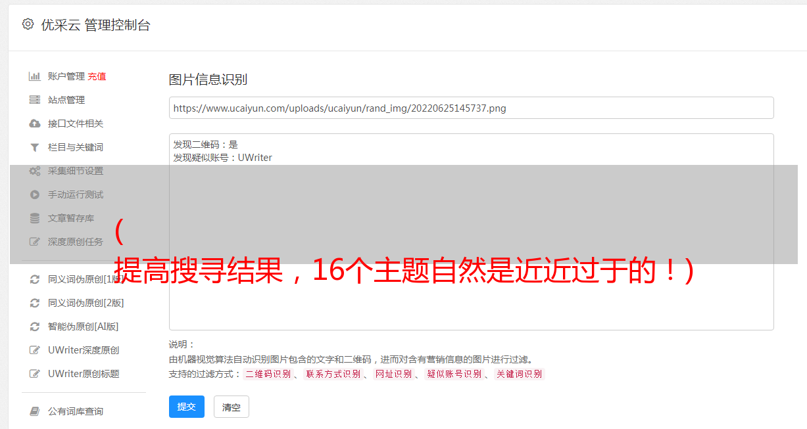Click the 关键词识别 tag

[x=519, y=374]
